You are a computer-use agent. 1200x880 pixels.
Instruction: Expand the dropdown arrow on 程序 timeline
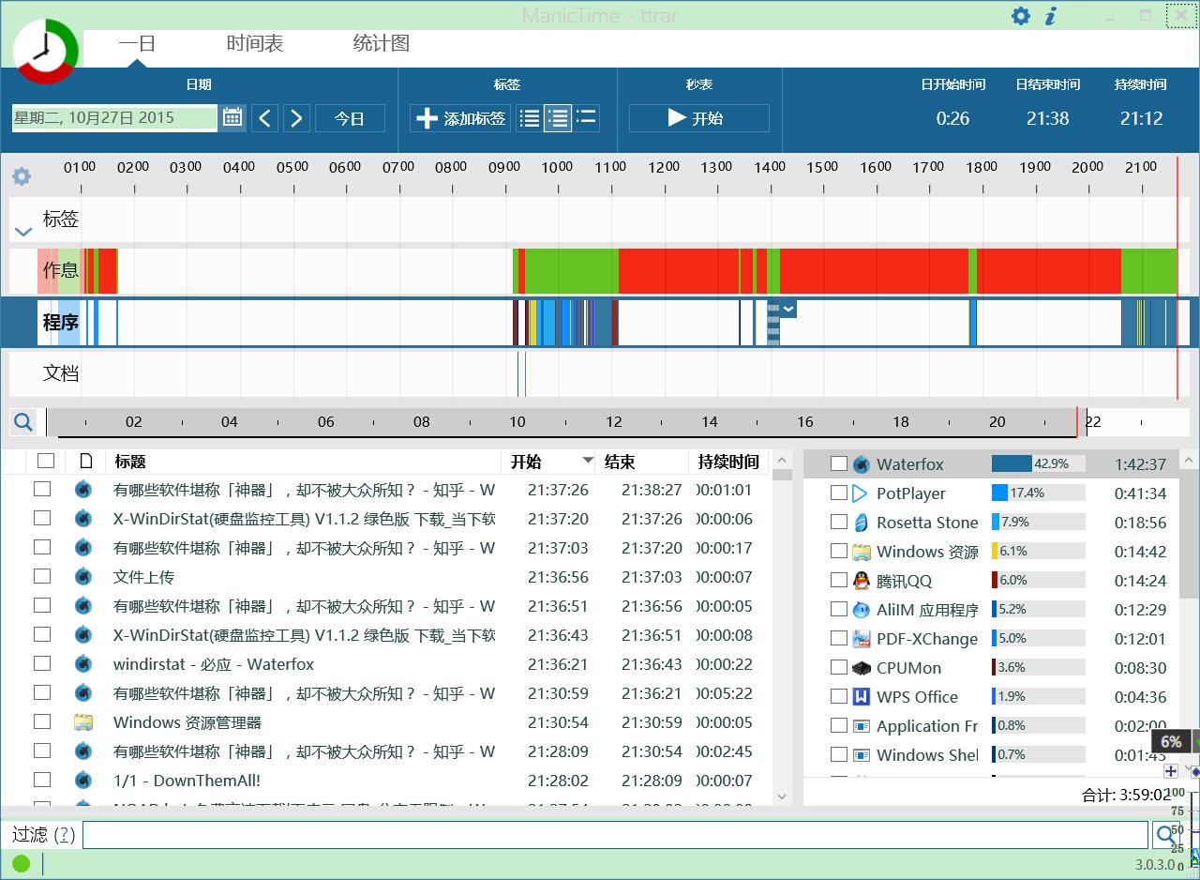pyautogui.click(x=788, y=309)
